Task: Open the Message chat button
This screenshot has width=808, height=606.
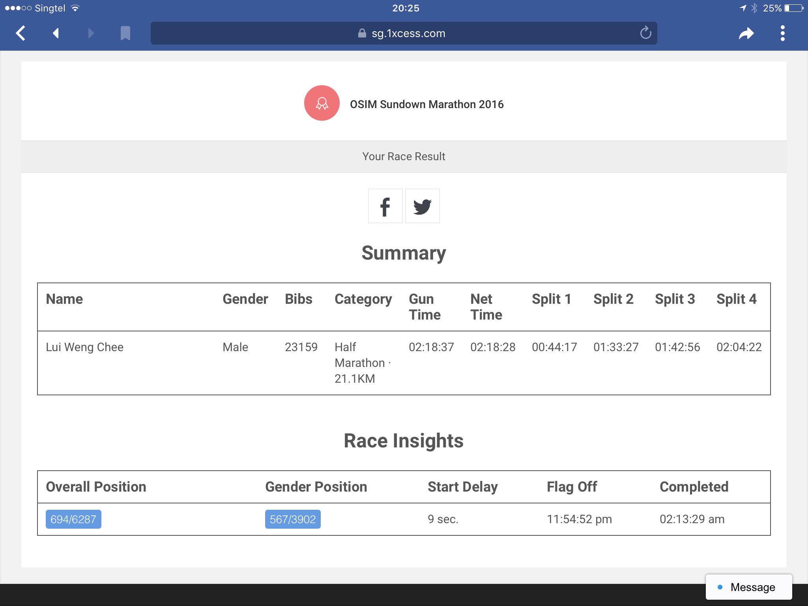Action: click(x=749, y=587)
